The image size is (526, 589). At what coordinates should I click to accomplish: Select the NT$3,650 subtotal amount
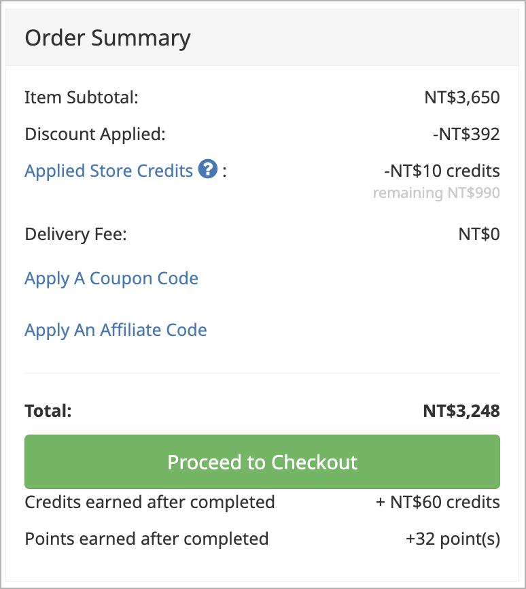pos(462,98)
